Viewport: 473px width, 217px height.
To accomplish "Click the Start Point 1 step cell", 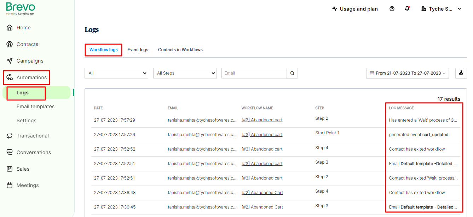I will click(327, 133).
